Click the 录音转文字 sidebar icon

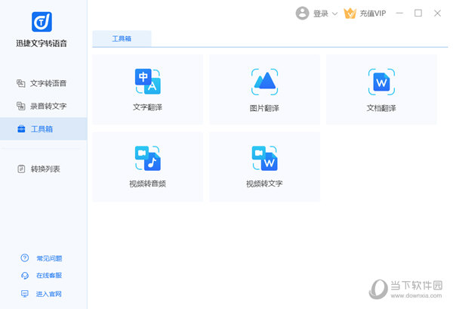pos(21,106)
